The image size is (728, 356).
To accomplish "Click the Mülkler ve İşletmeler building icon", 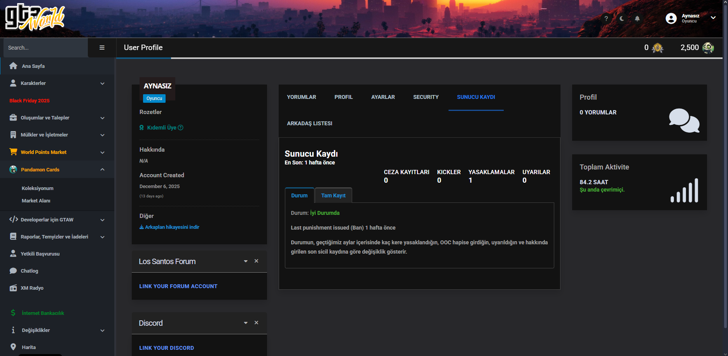I will point(13,135).
